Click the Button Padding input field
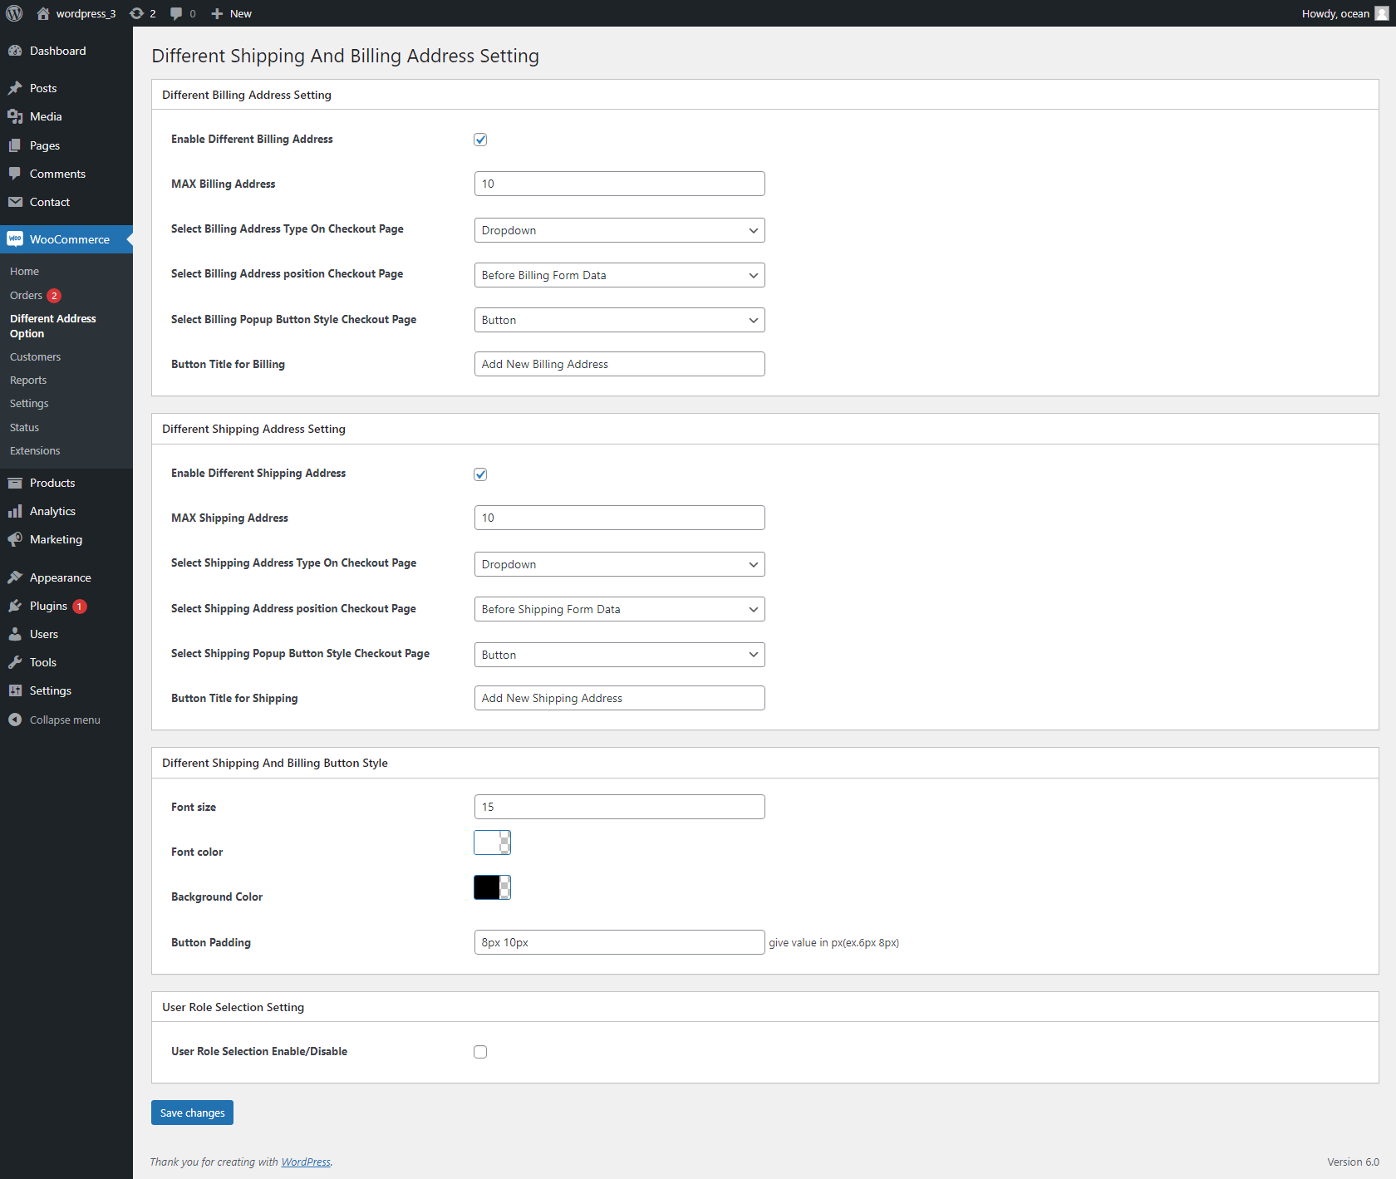 pyautogui.click(x=618, y=942)
